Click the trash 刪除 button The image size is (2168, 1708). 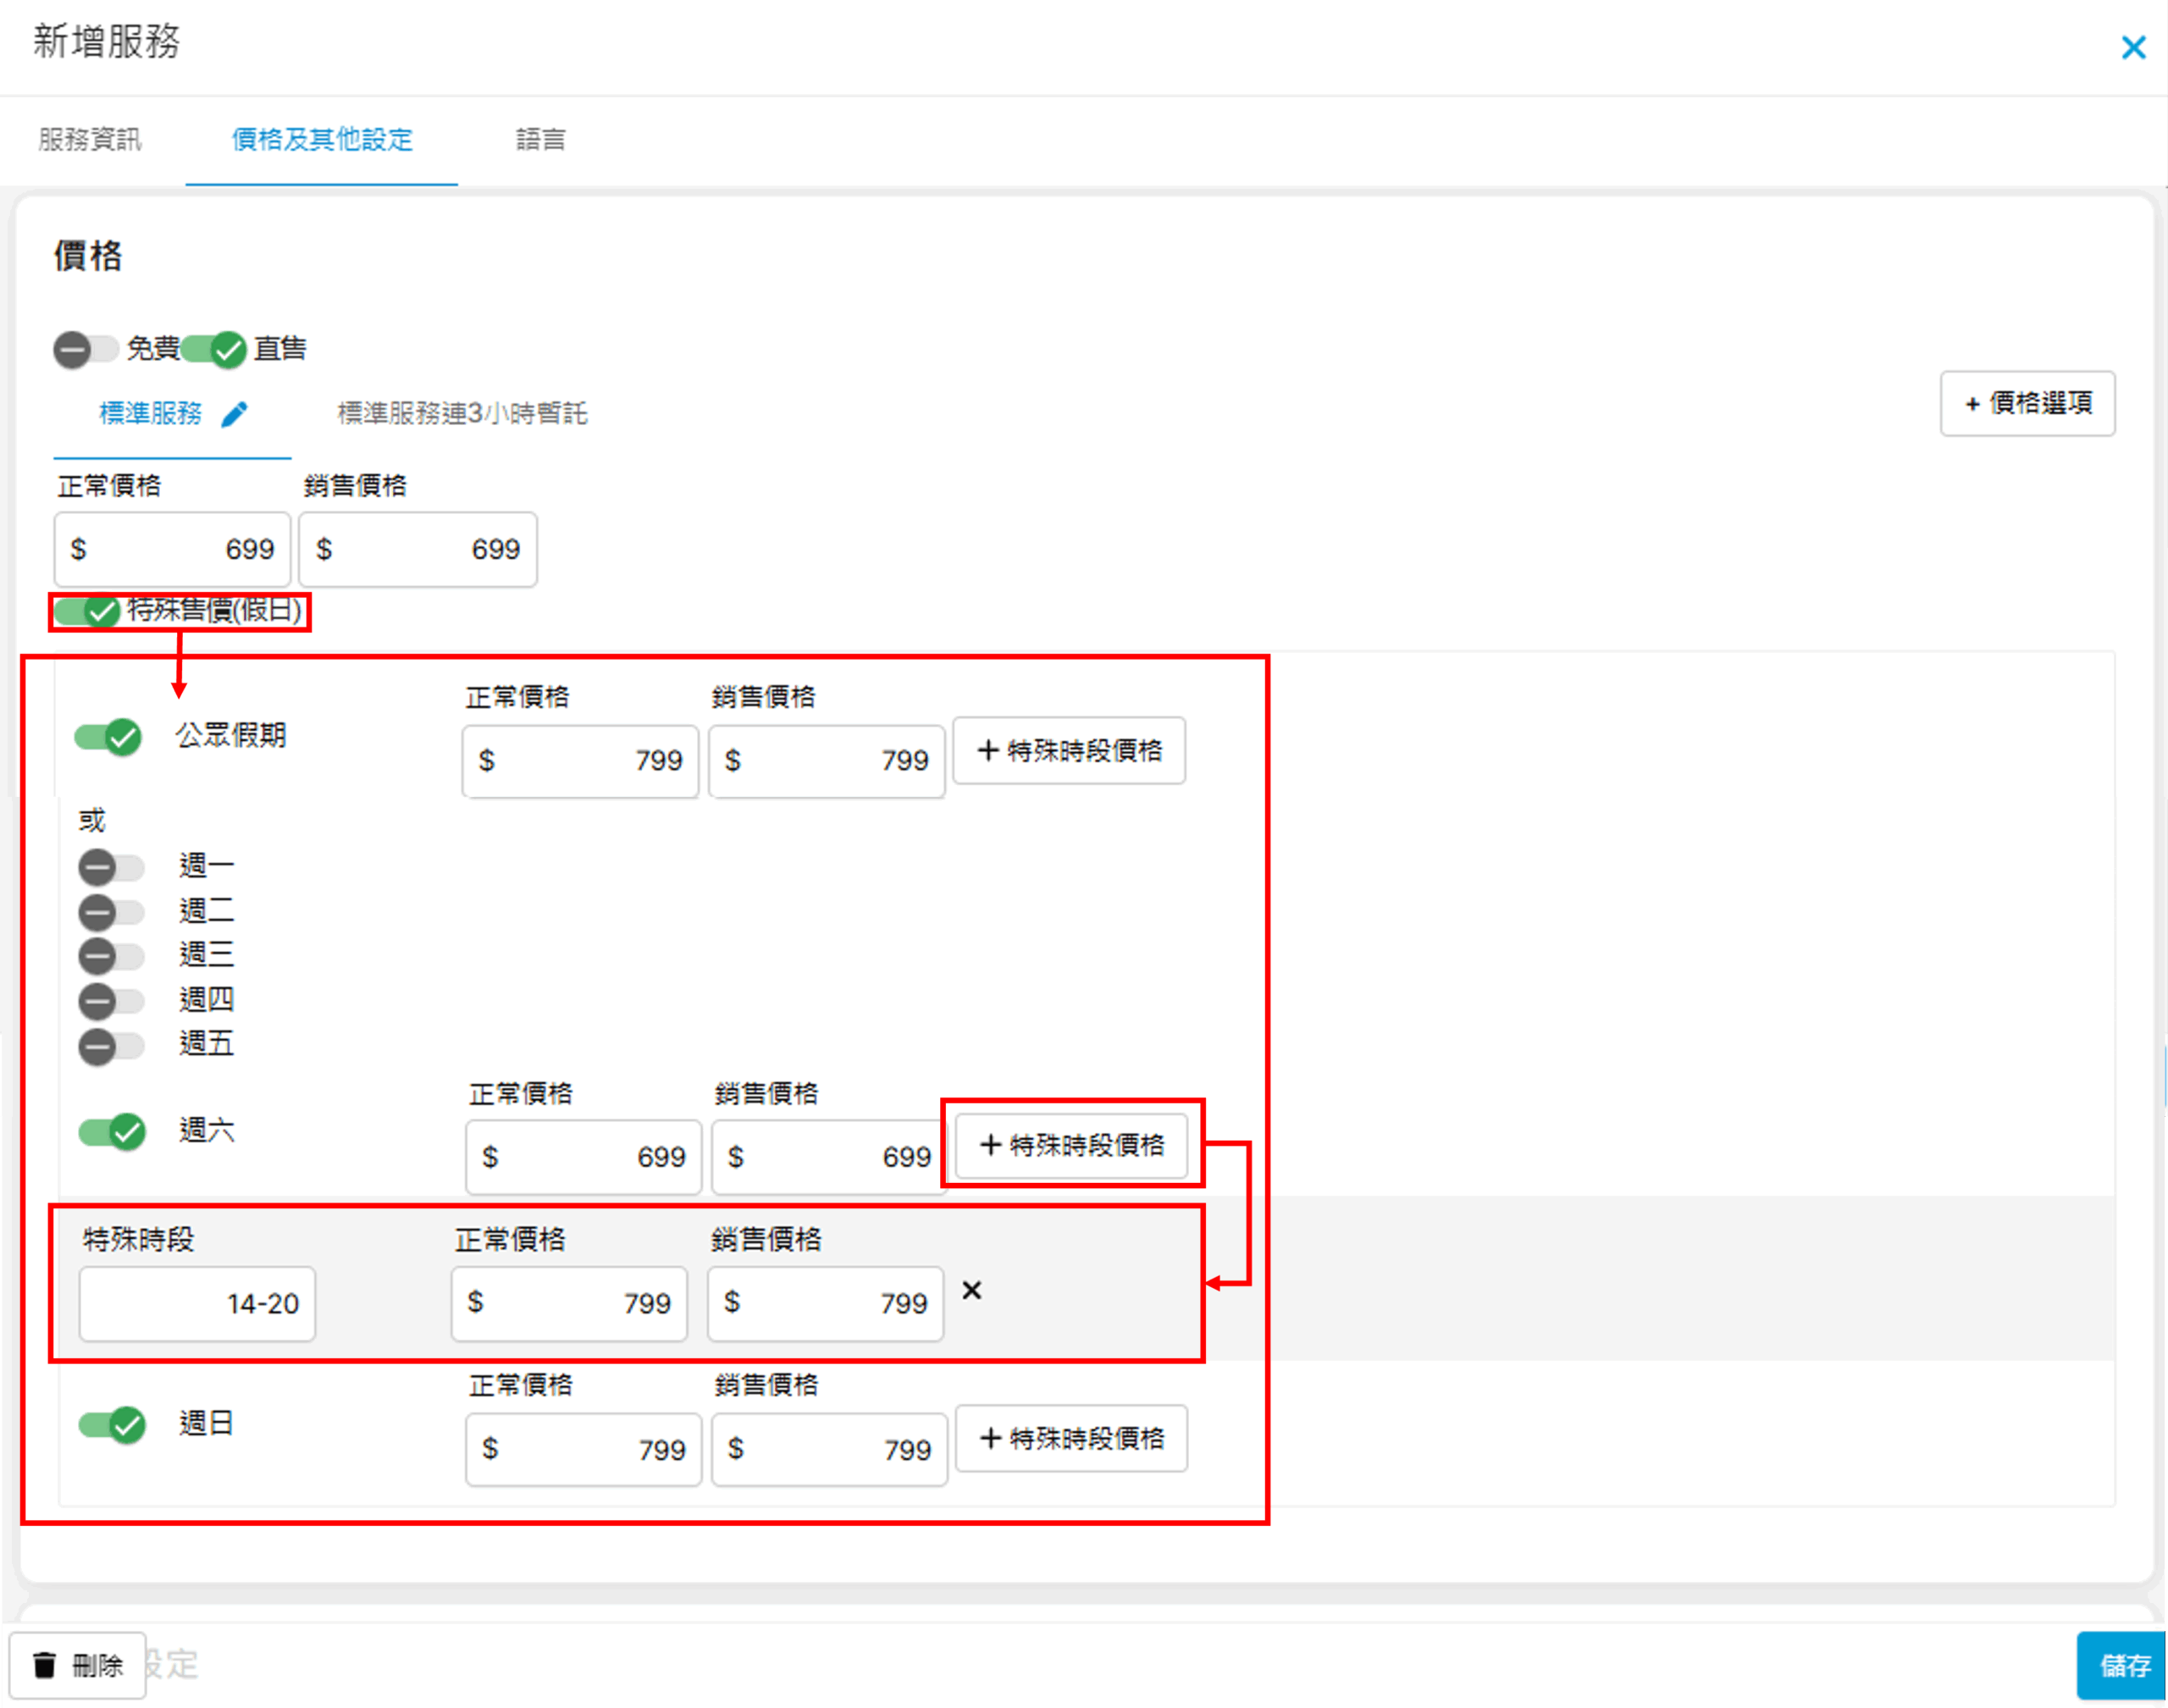(78, 1665)
